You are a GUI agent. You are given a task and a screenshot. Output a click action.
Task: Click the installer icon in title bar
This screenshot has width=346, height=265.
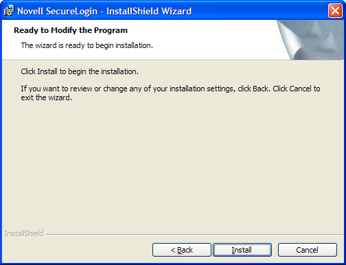(x=9, y=10)
